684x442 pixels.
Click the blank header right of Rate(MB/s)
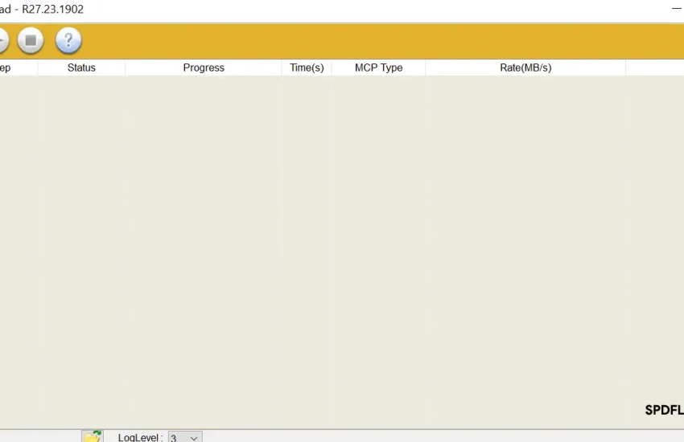tap(654, 68)
